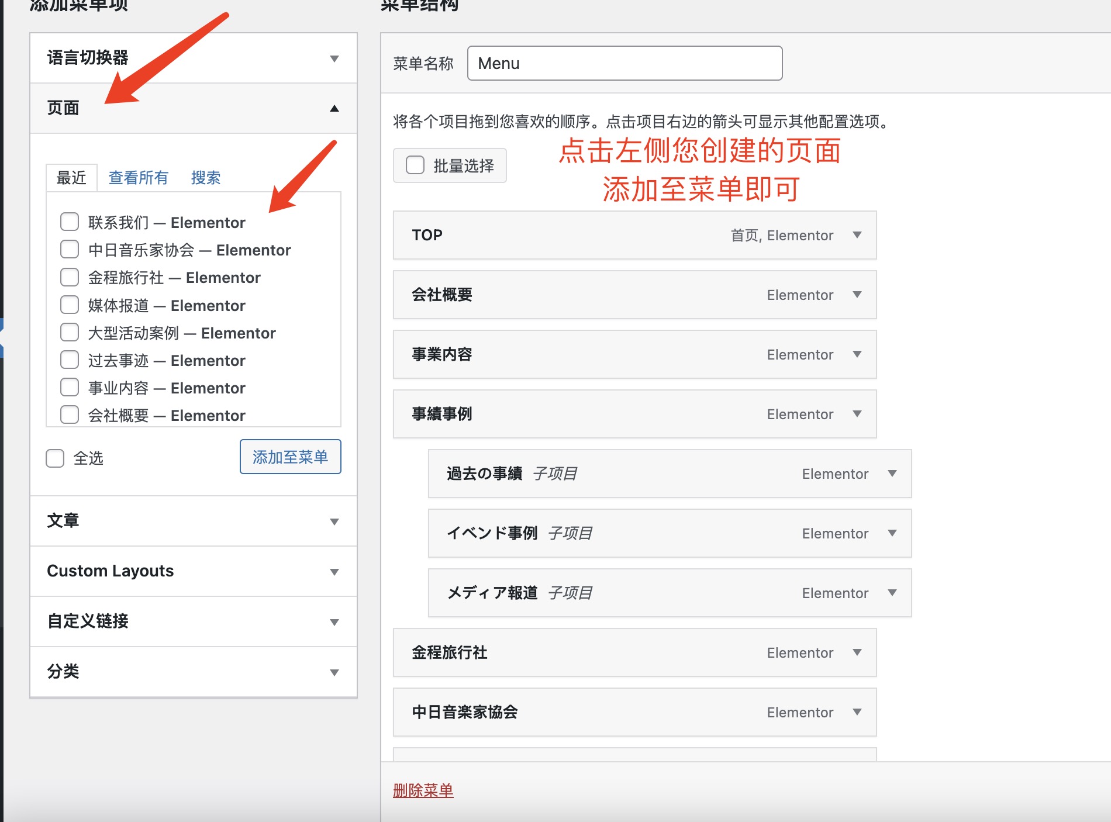Expand 金程旅行社 menu item arrow
The image size is (1111, 822).
pyautogui.click(x=857, y=652)
